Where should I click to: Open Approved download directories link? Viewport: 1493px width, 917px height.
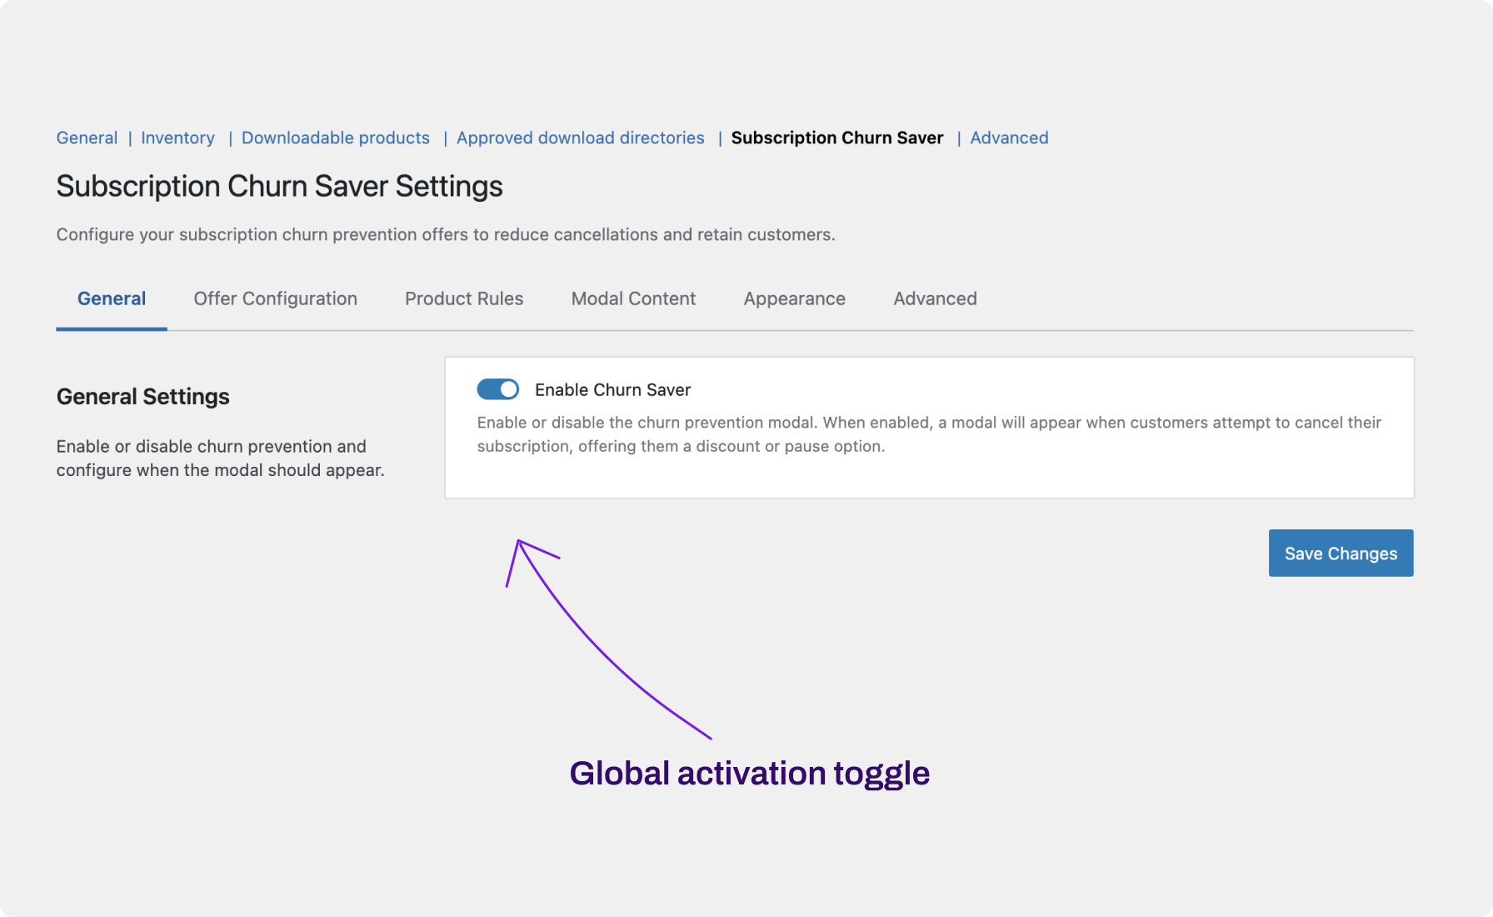[x=580, y=138]
